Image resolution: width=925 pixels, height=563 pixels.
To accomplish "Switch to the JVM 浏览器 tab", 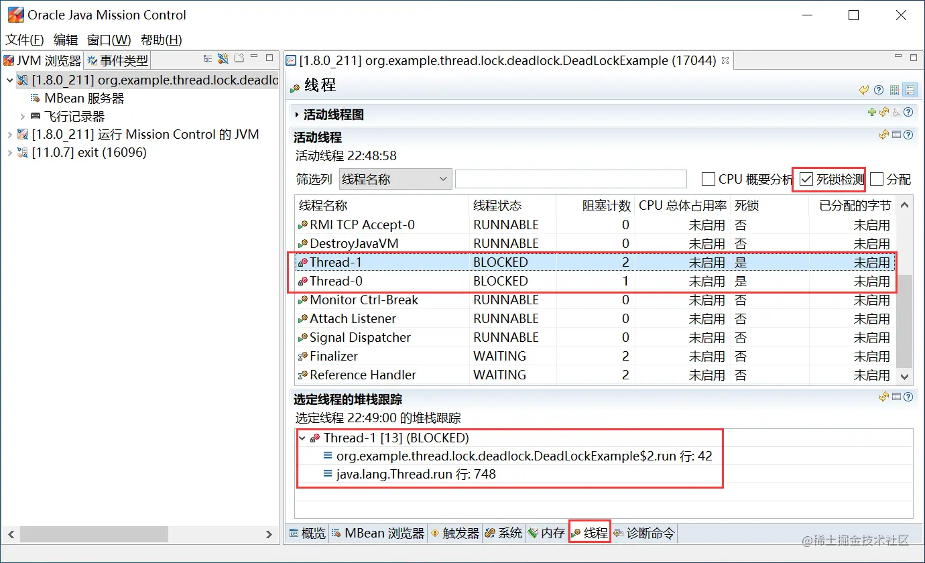I will point(42,61).
